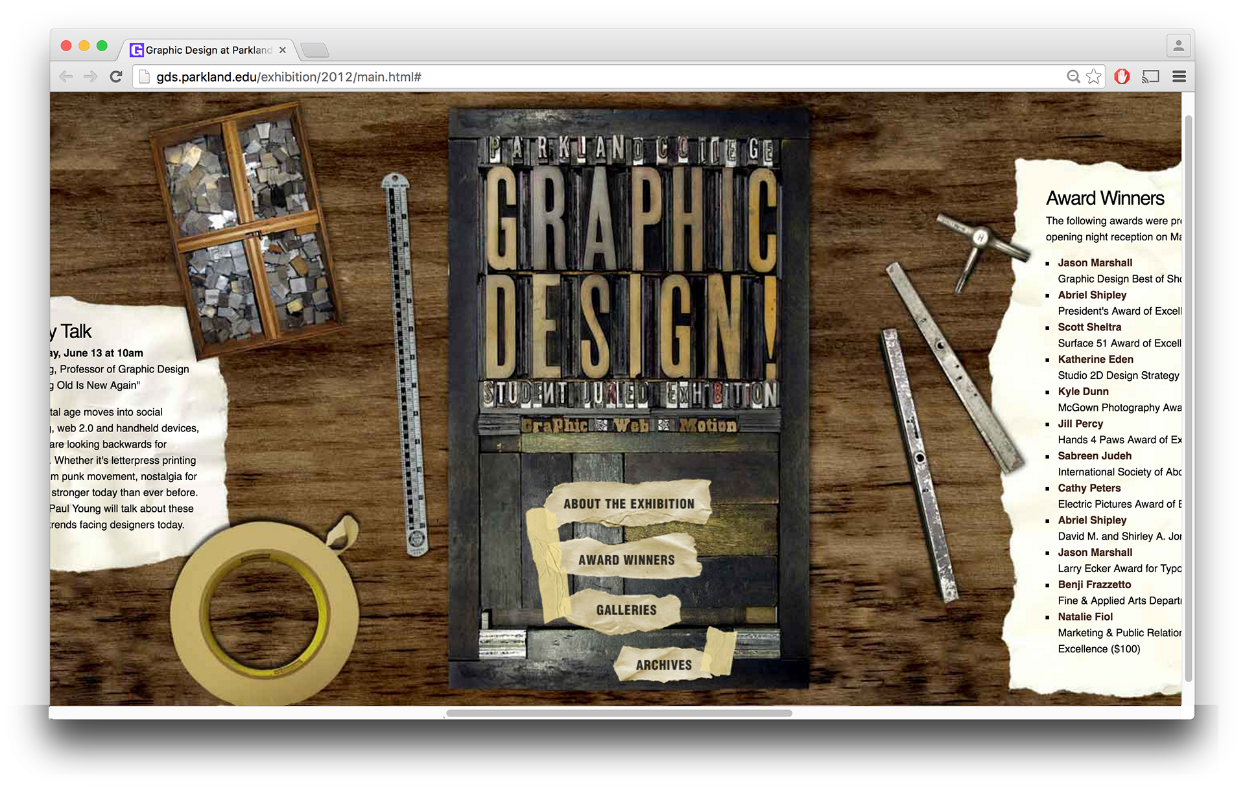Click the horizontal scrollbar thumb
This screenshot has width=1245, height=791.
click(x=619, y=713)
